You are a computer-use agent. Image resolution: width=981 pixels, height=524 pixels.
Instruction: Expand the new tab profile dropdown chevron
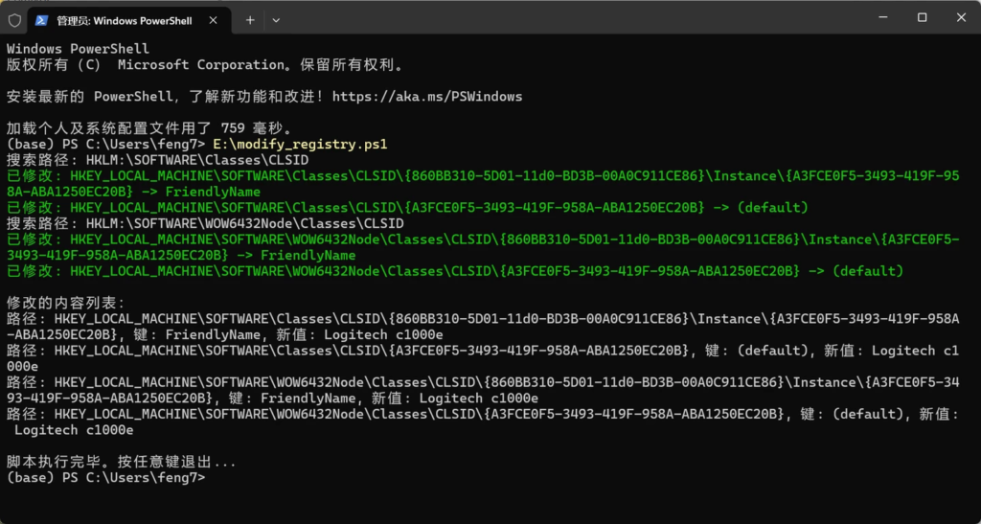pyautogui.click(x=276, y=19)
